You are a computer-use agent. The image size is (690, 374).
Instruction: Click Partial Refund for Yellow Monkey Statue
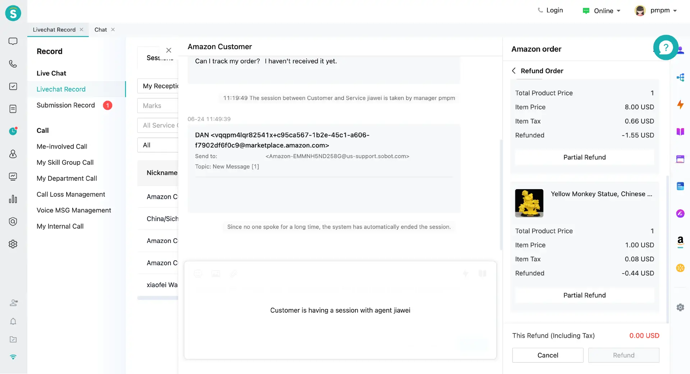584,295
